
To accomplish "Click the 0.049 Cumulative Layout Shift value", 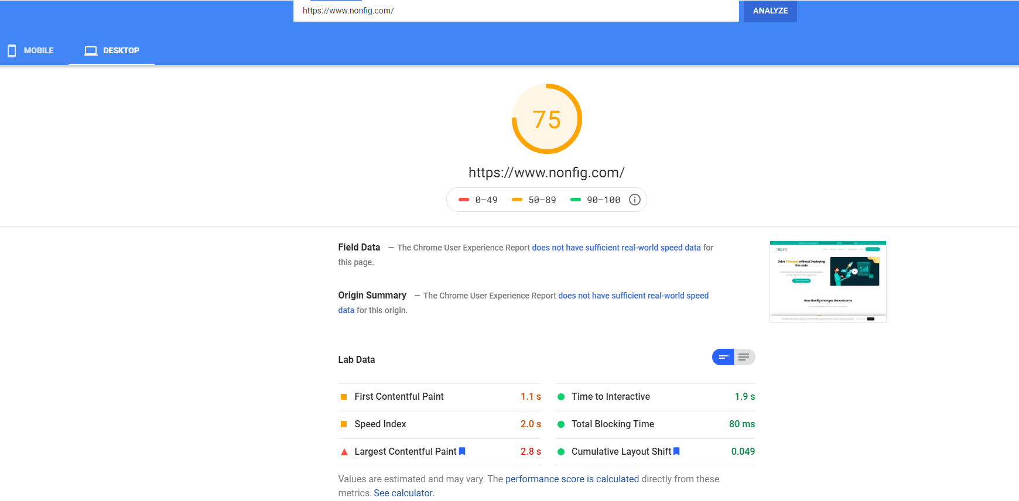I will 743,452.
